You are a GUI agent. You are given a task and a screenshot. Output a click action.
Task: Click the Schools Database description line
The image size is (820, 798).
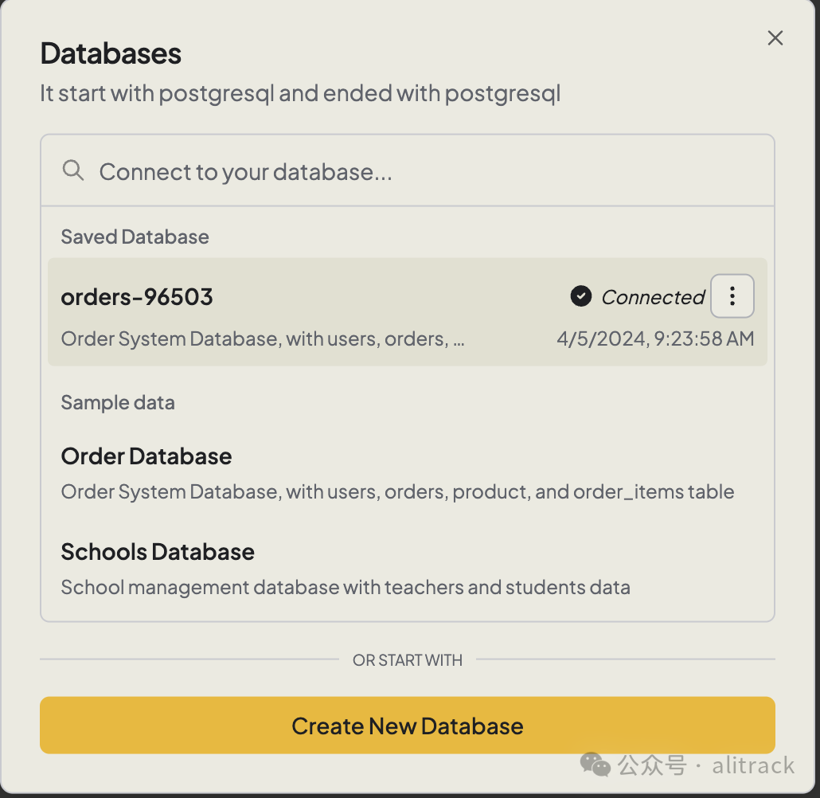tap(346, 588)
